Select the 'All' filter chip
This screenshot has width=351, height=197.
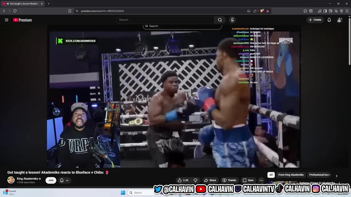click(x=271, y=175)
